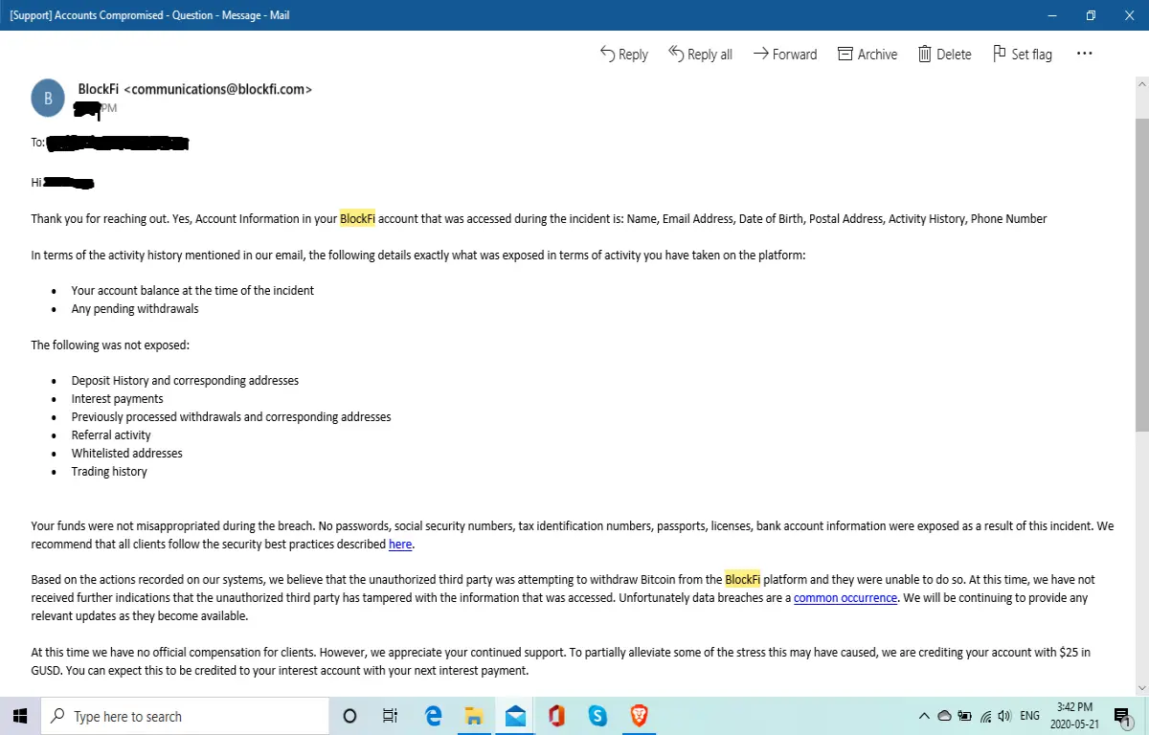The image size is (1149, 735).
Task: Open the more actions ellipsis menu
Action: 1084,54
